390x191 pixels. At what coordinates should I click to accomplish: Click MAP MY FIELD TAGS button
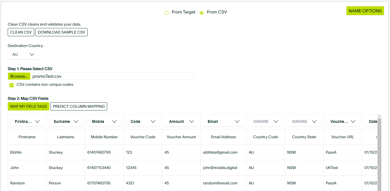[28, 106]
